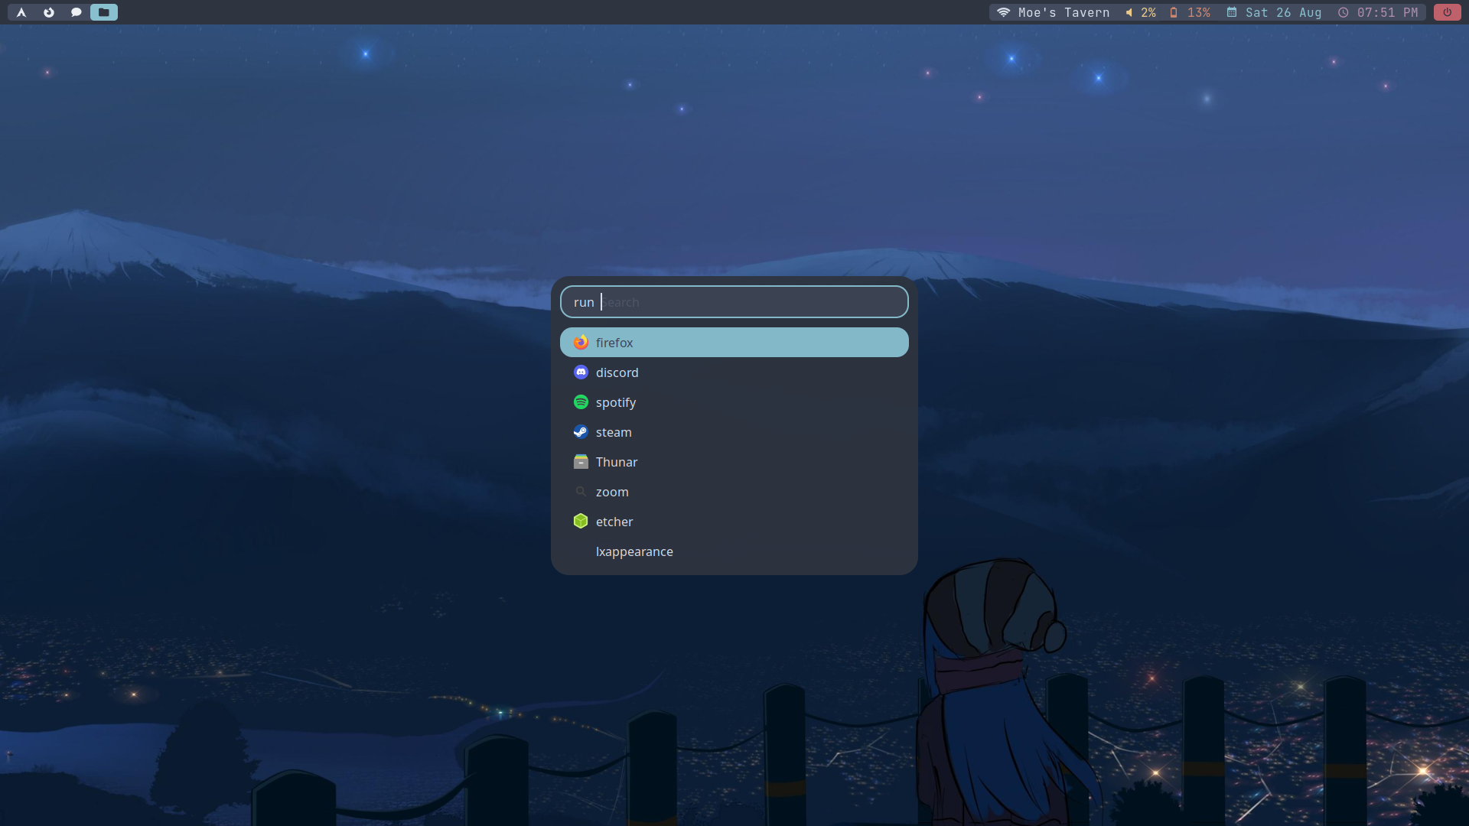Click the Arch Linux logo workspace icon
The image size is (1469, 826).
coord(21,12)
